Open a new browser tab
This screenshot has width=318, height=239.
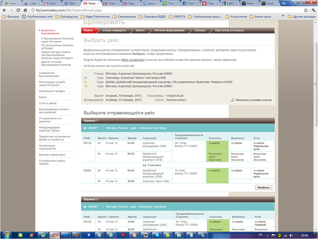pos(284,3)
